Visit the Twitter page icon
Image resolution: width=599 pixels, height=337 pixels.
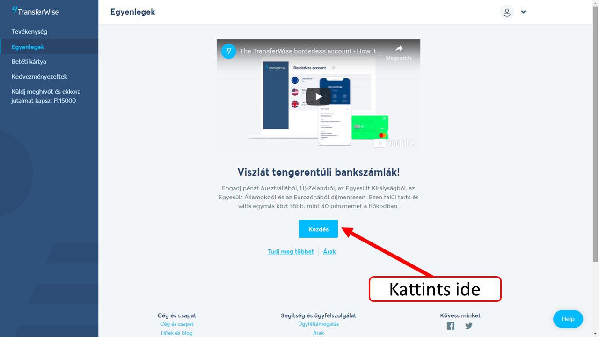point(468,326)
